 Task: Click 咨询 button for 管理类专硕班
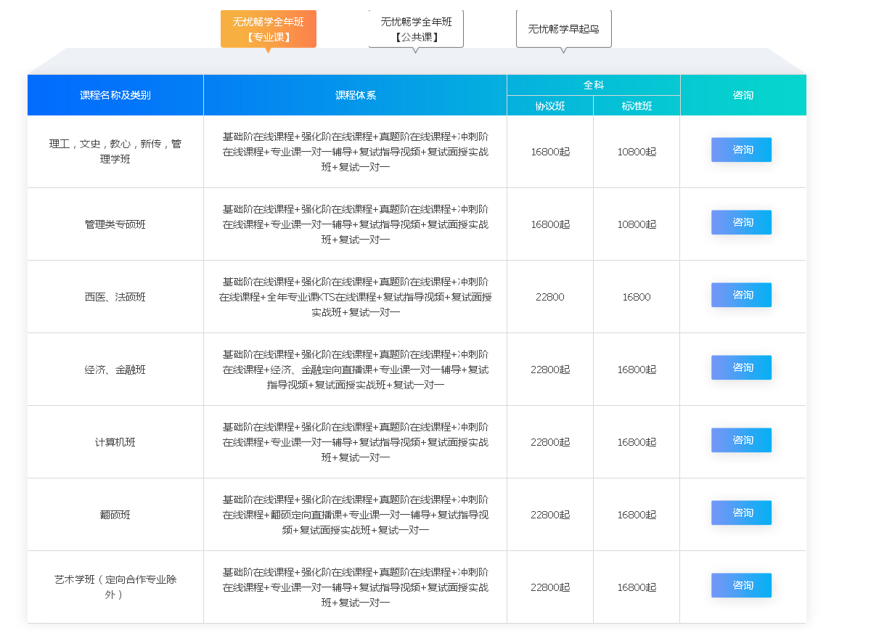[741, 222]
